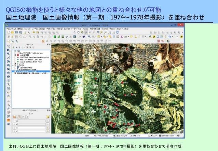218x151 pixels.
Task: Adjust rotation spinner arrows in status bar
Action: [x=149, y=136]
